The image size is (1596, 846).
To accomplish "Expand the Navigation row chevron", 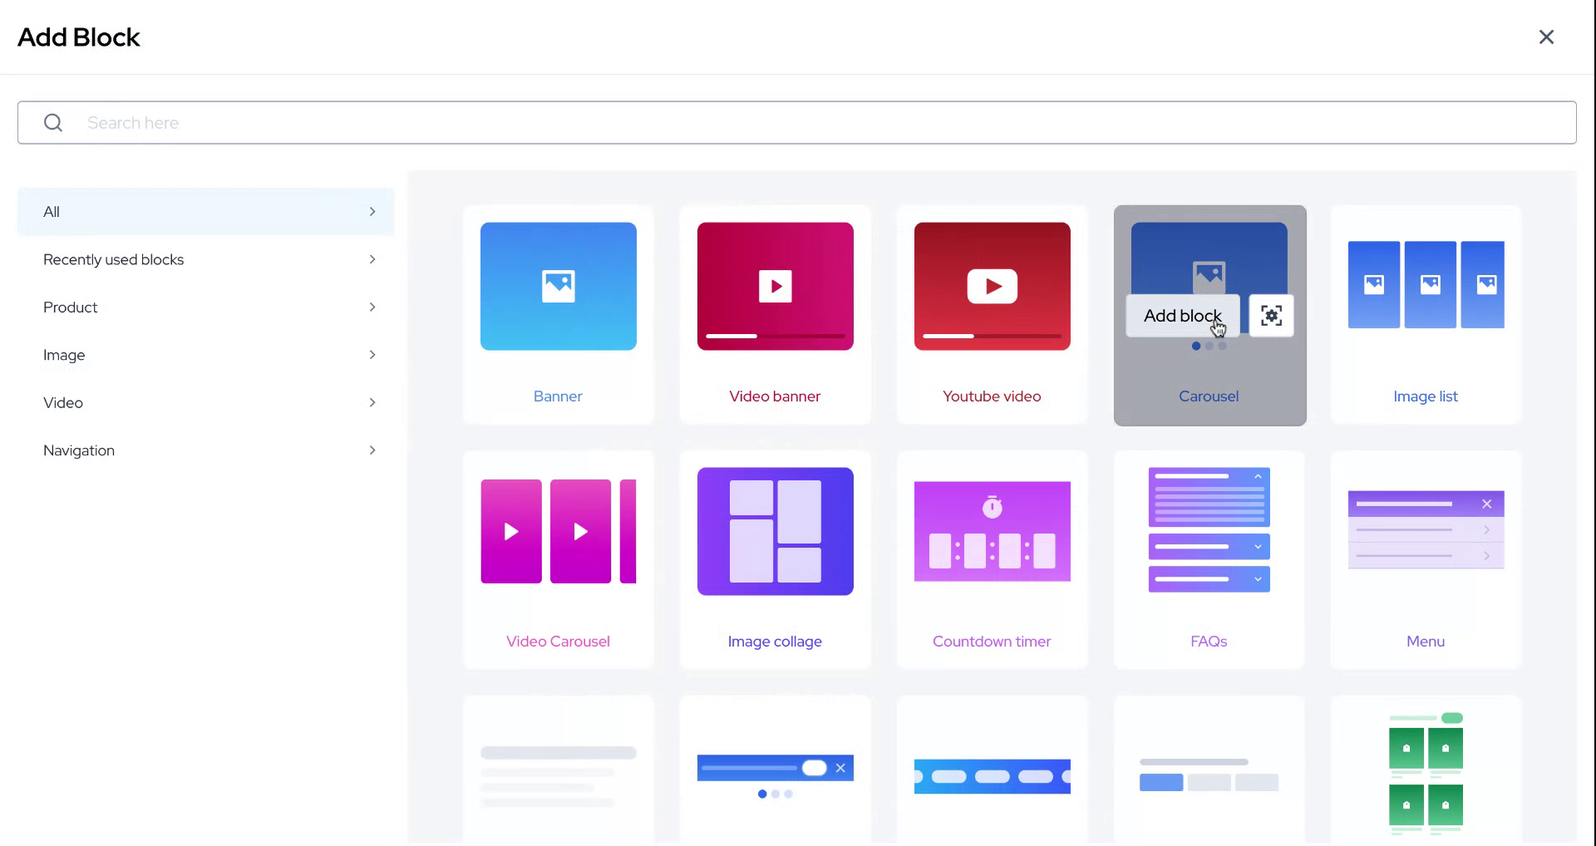I will [x=372, y=450].
